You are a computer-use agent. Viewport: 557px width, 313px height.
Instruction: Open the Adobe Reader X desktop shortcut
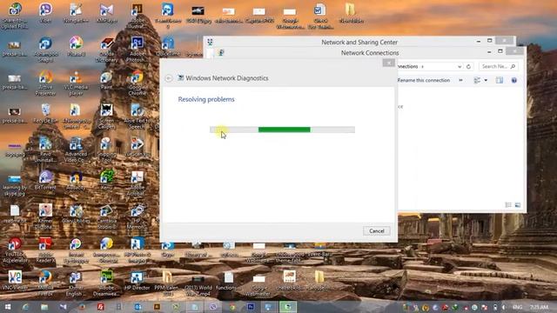[x=45, y=250]
